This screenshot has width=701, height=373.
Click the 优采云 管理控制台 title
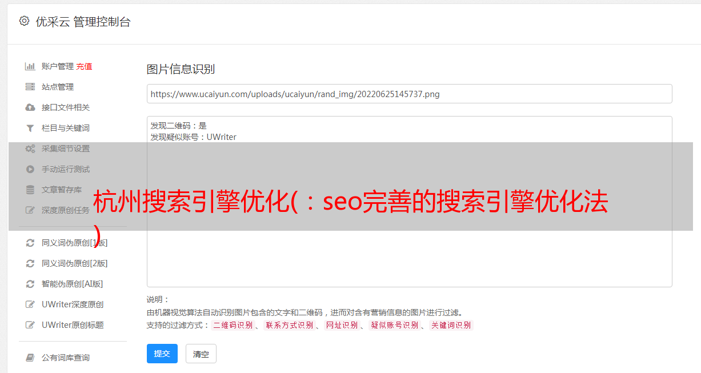click(x=83, y=22)
